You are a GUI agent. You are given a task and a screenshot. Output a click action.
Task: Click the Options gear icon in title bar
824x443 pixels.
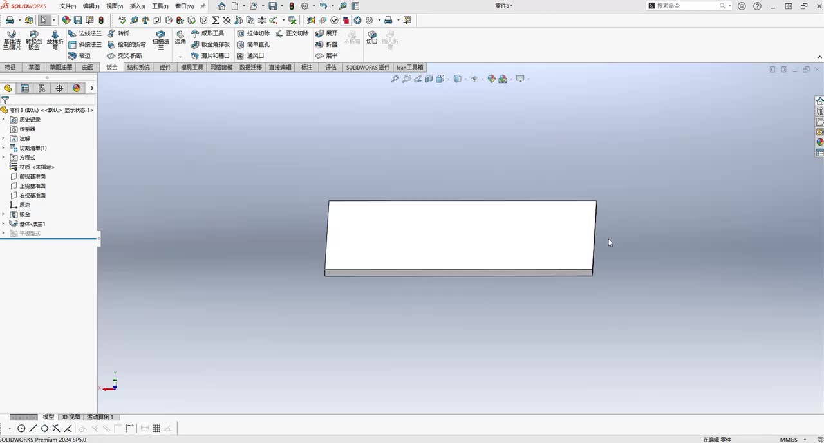tap(304, 6)
